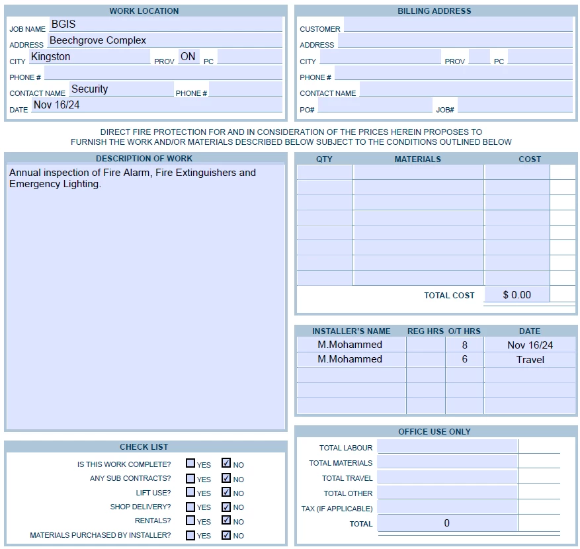Edit the Job Name field containing BGIS
The image size is (580, 549).
tap(166, 24)
